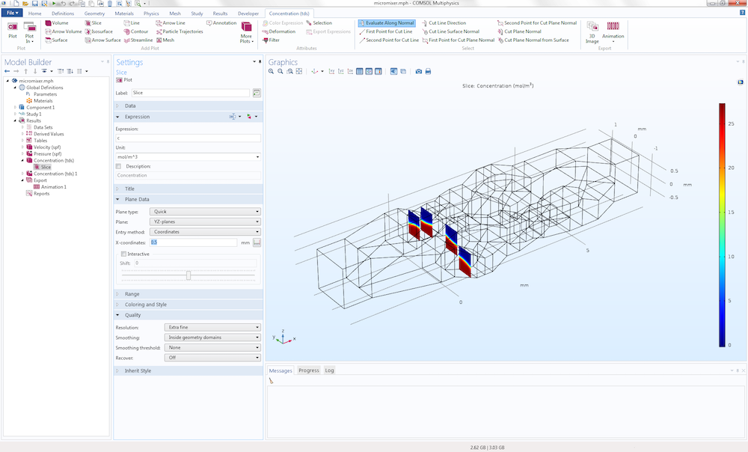Expand the Range section
The width and height of the screenshot is (748, 452).
coord(188,294)
